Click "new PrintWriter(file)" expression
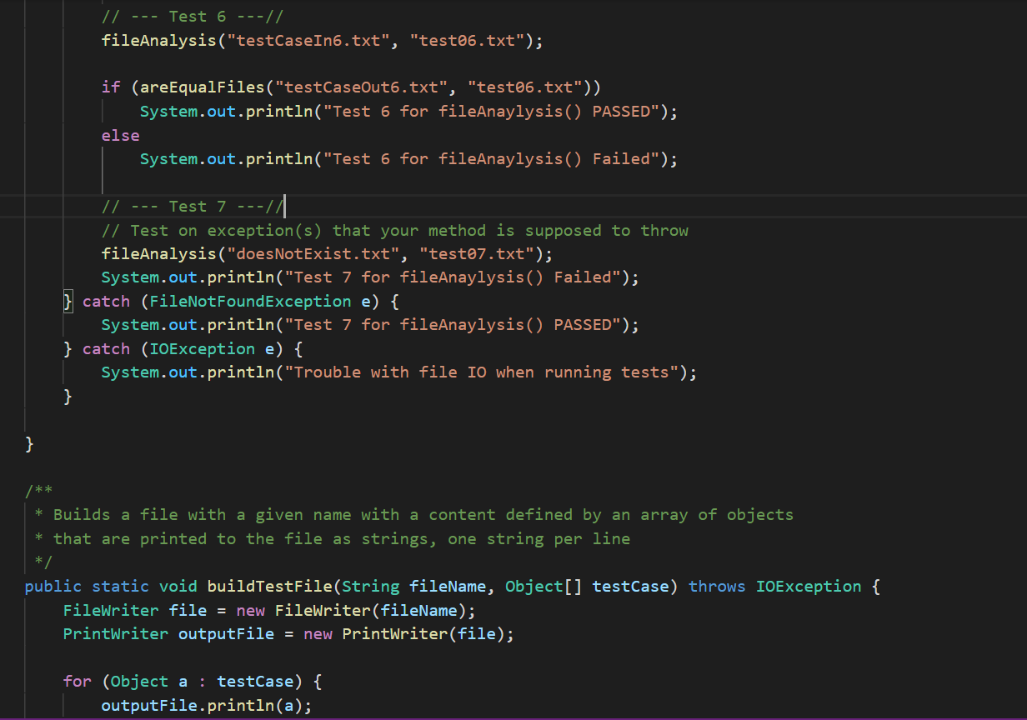 point(404,634)
